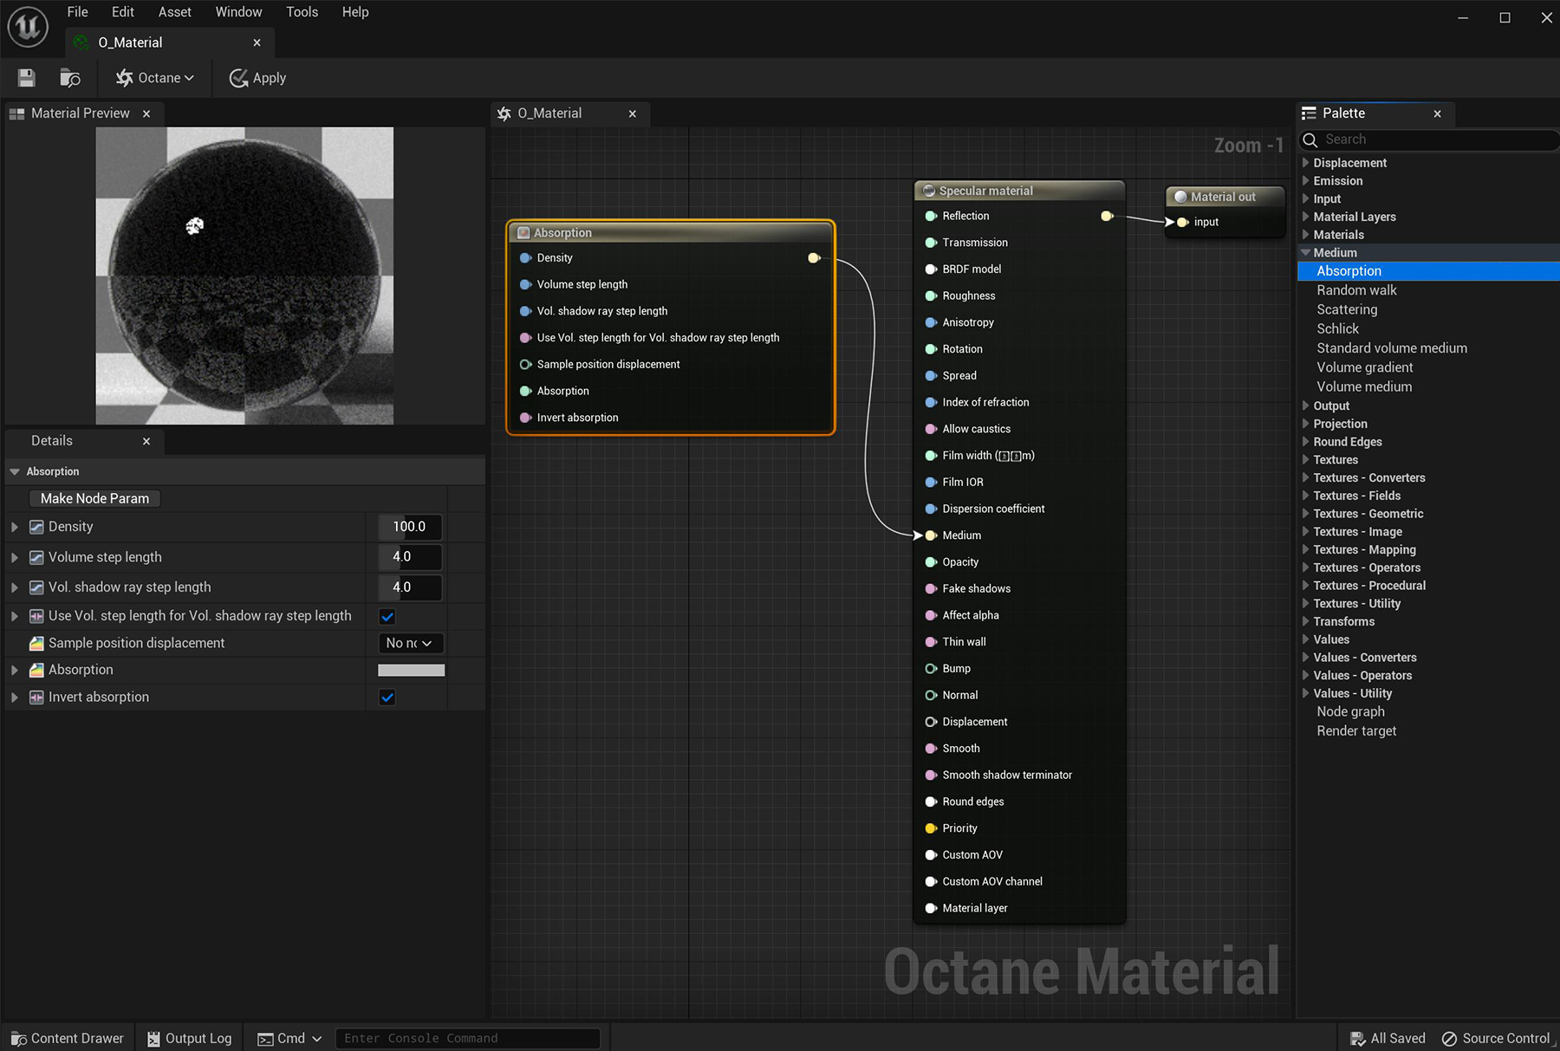
Task: Expand the Volume step length property row
Action: [15, 557]
